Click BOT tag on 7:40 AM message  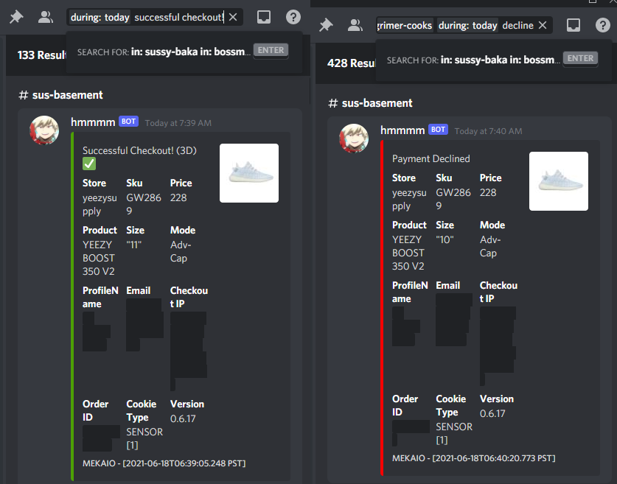click(439, 130)
